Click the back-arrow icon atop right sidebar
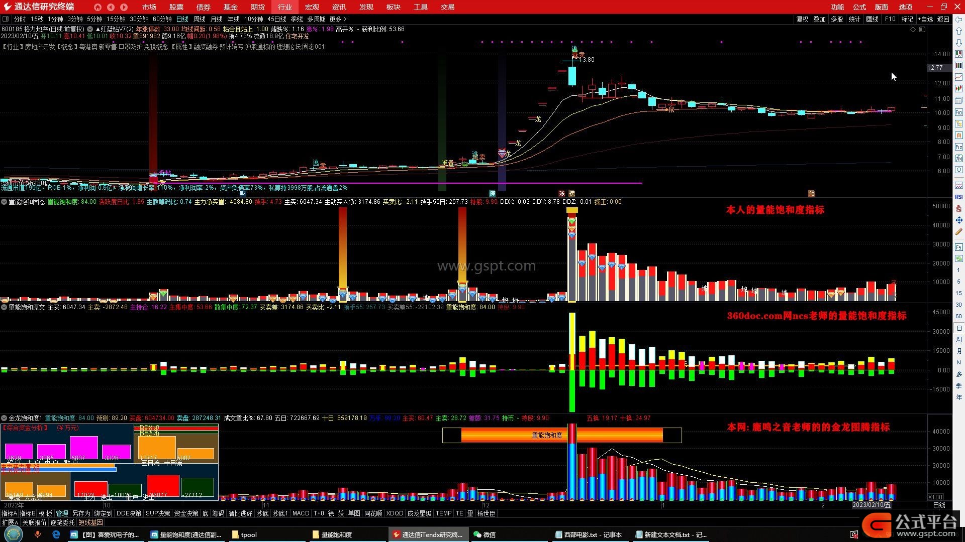This screenshot has height=542, width=965. point(959,20)
